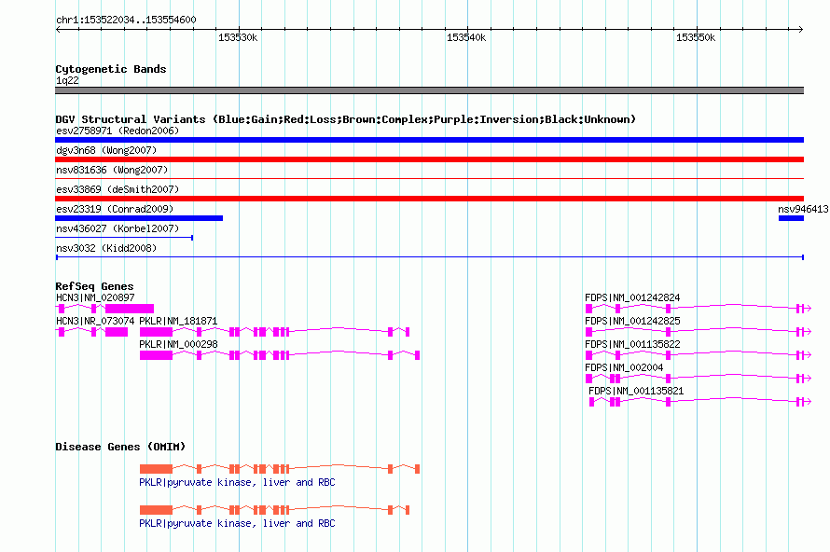Viewport: 830px width, 552px height.
Task: Select the esv33869 (deSmith2007) red bar
Action: pyautogui.click(x=429, y=199)
